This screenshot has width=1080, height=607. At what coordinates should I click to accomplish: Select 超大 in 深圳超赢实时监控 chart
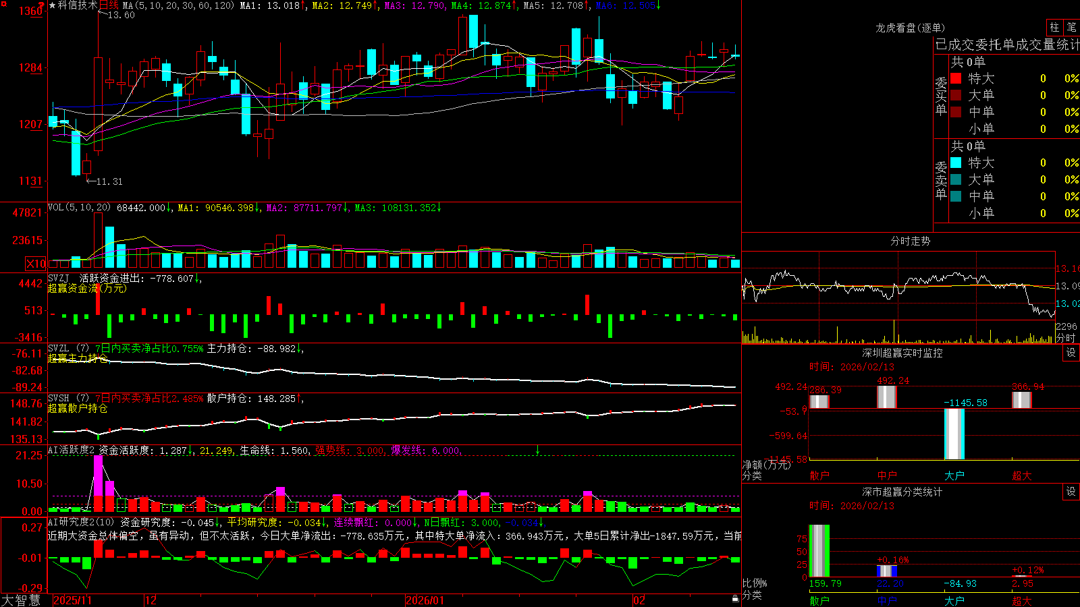pyautogui.click(x=1022, y=475)
